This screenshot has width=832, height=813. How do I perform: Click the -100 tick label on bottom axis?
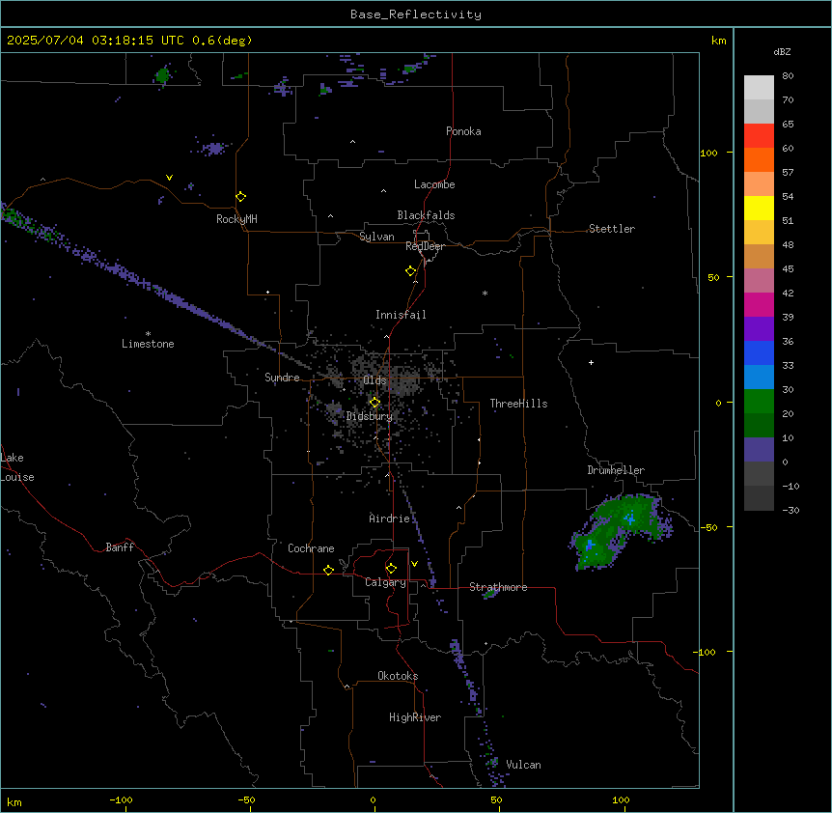[x=121, y=799]
